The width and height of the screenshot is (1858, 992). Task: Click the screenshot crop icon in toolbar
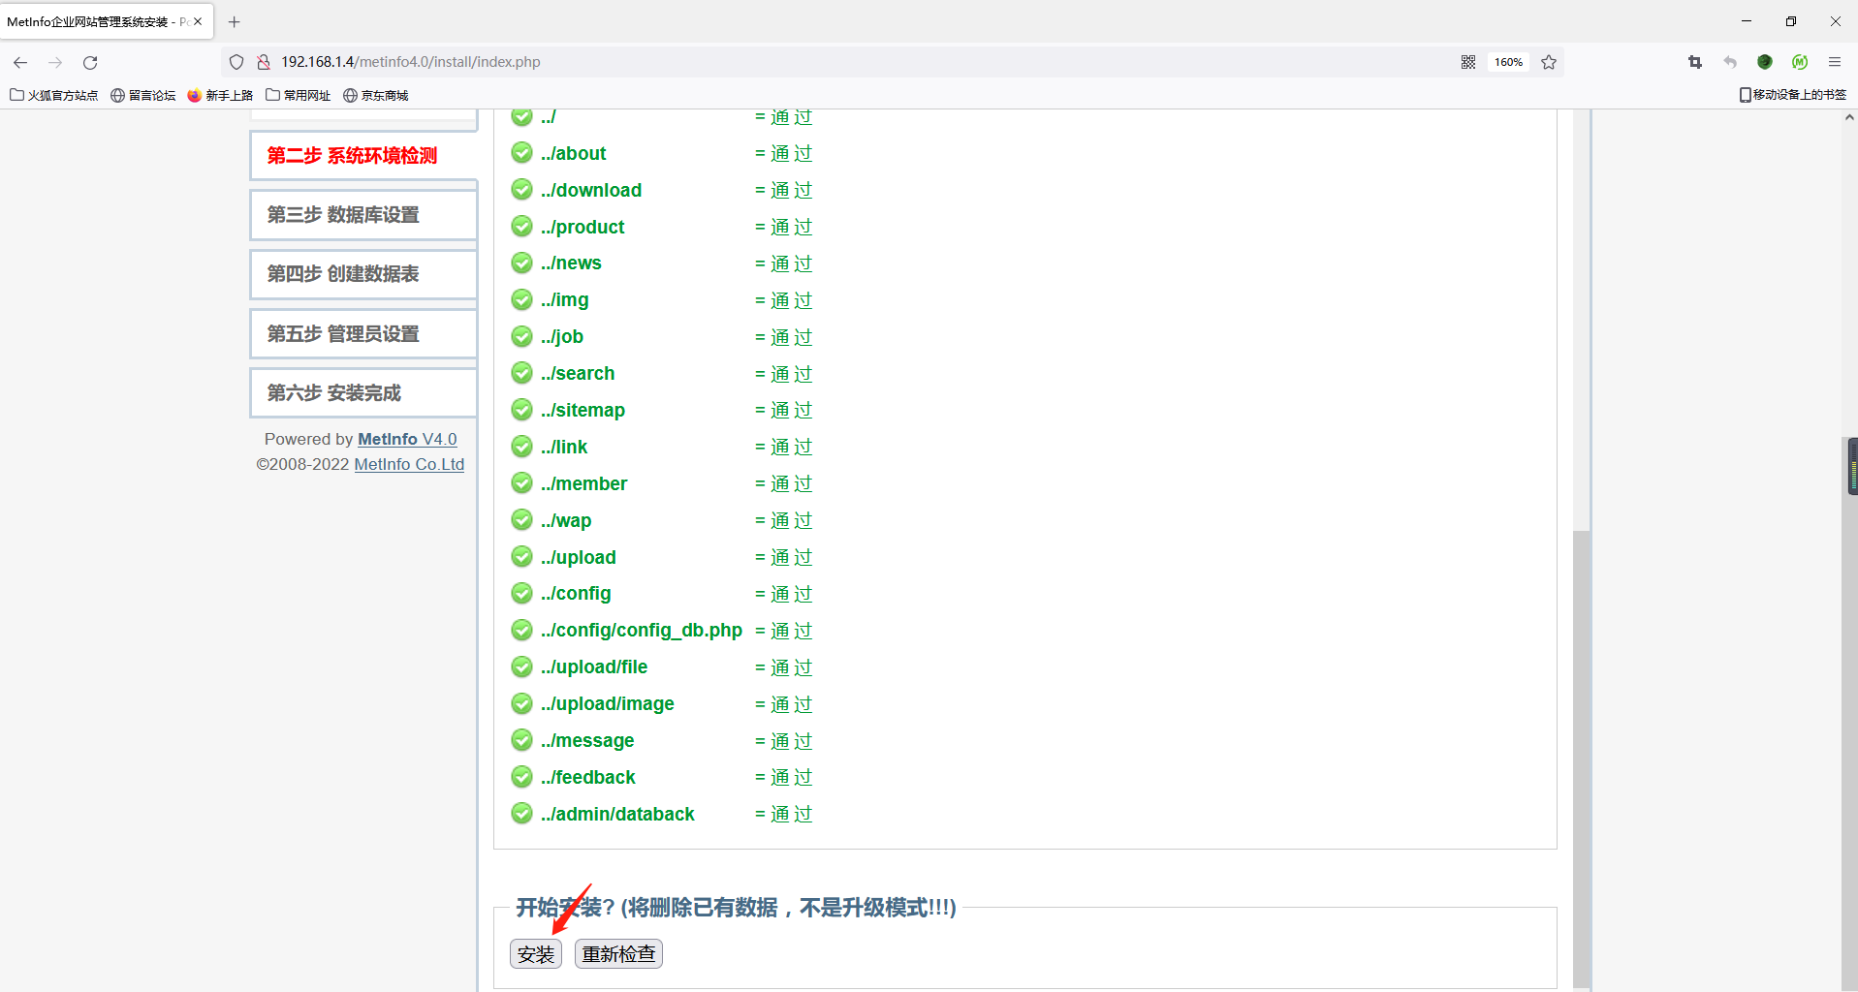coord(1695,62)
